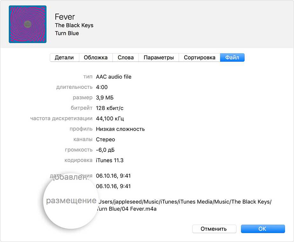
Task: Click the iTunes 11.3 encoder value
Action: pyautogui.click(x=110, y=160)
